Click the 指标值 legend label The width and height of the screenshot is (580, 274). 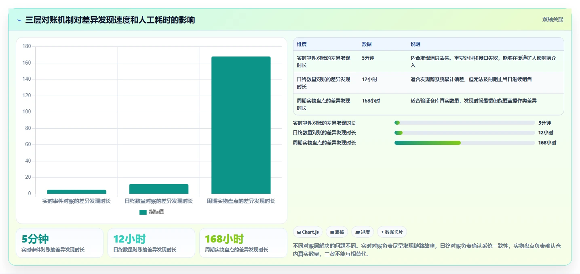pyautogui.click(x=156, y=212)
